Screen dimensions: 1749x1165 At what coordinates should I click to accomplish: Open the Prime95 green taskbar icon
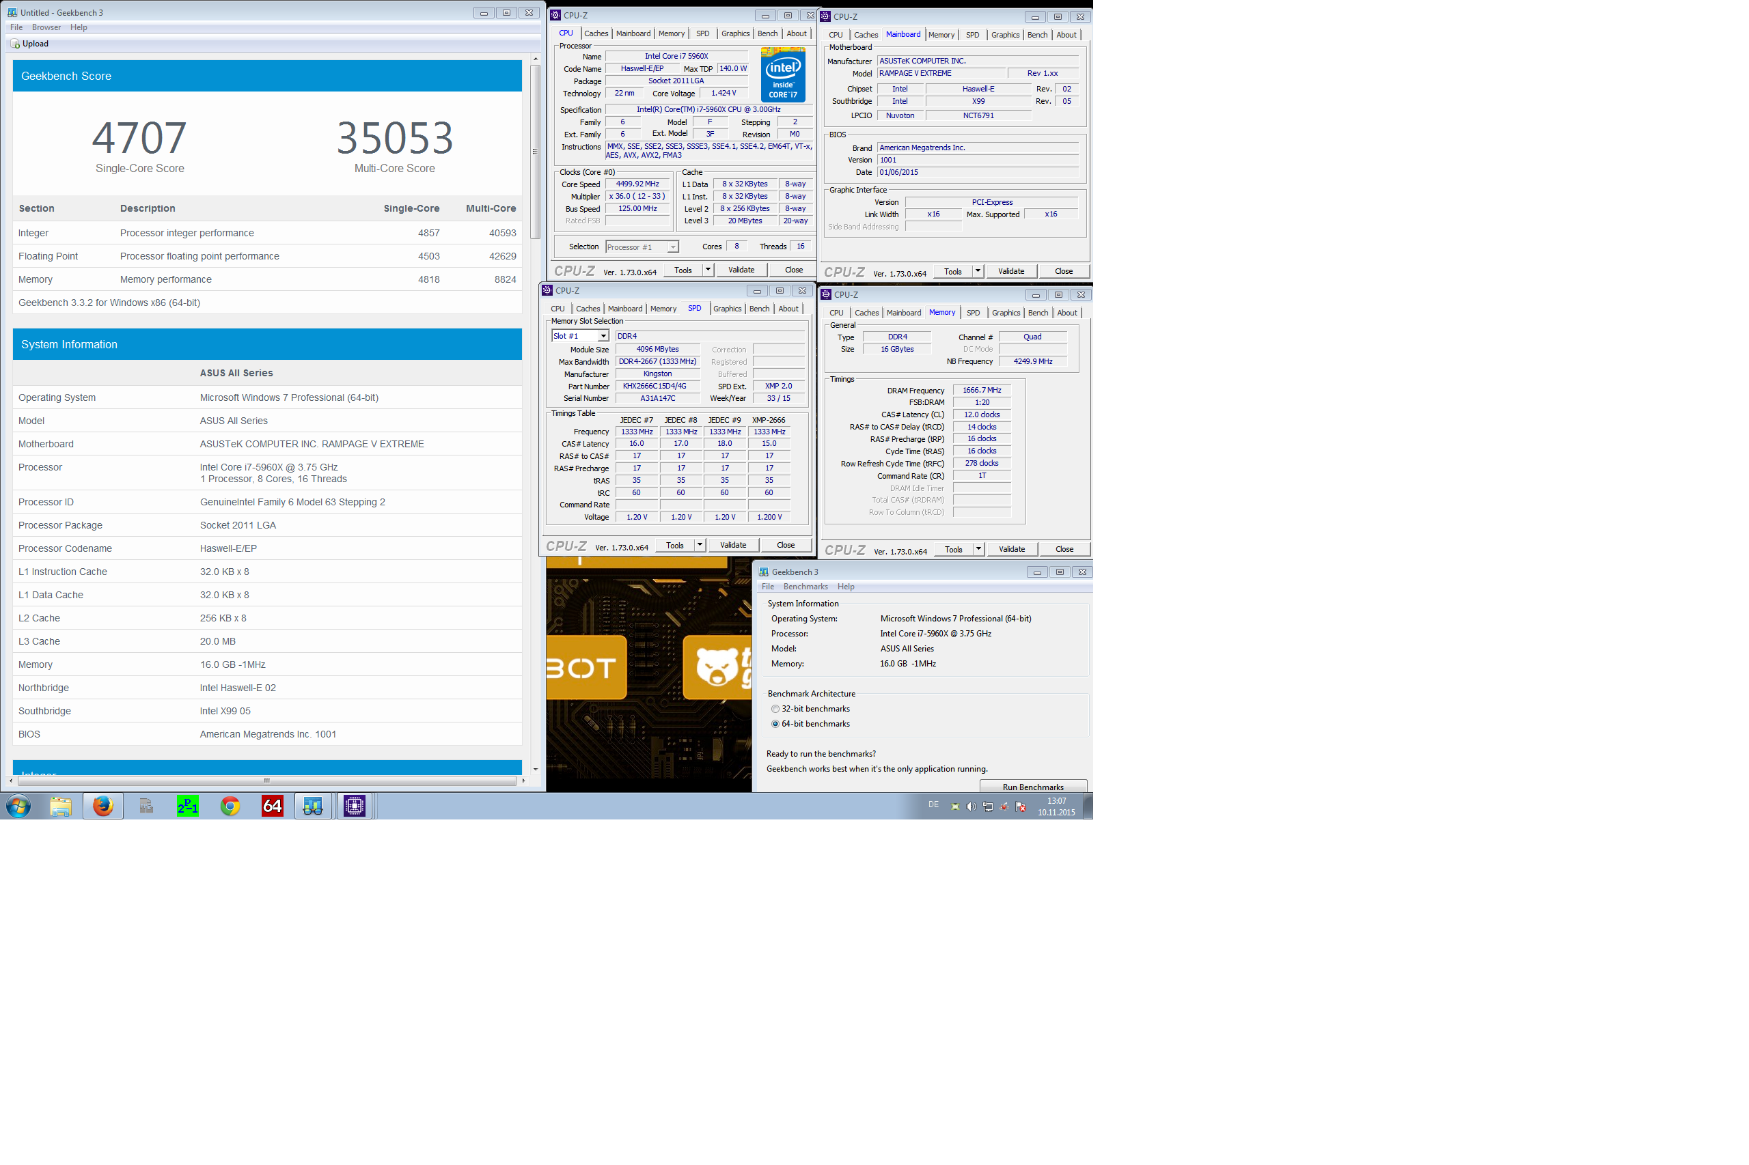tap(187, 806)
